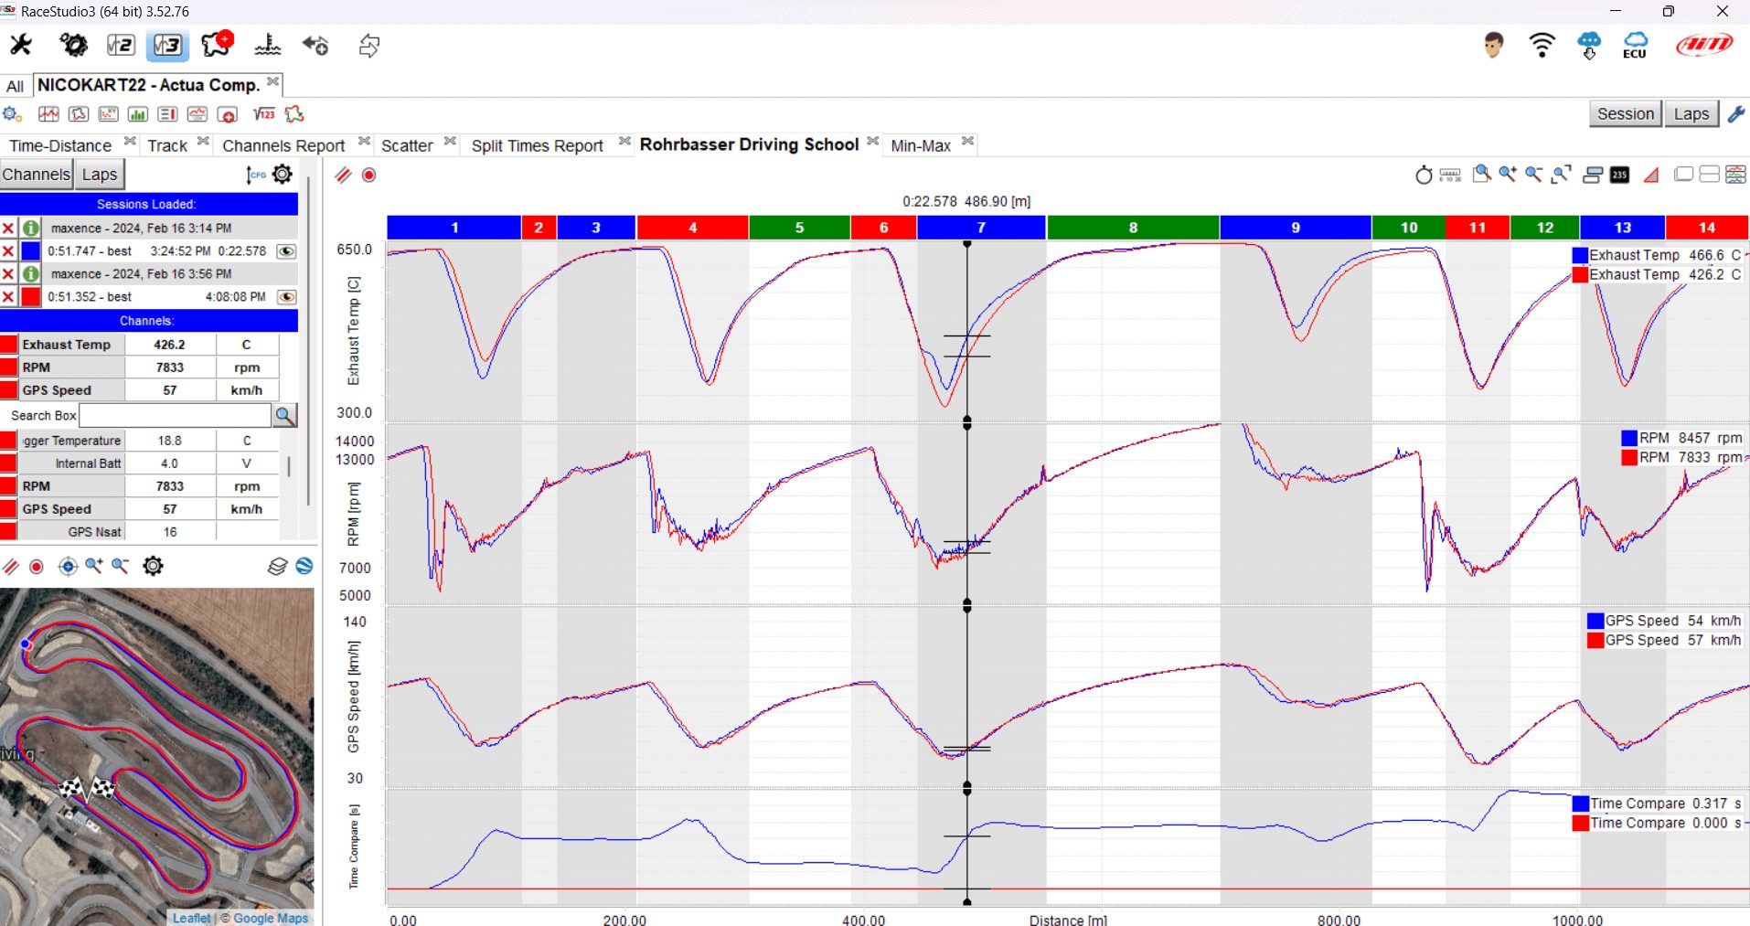Open the wrench configuration tool
1750x926 pixels.
coord(20,45)
